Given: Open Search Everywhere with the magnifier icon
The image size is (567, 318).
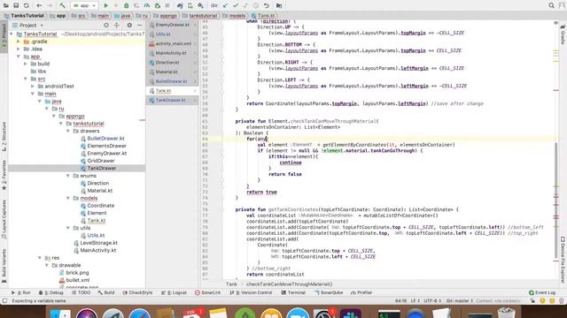Looking at the screenshot, I should click(551, 6).
